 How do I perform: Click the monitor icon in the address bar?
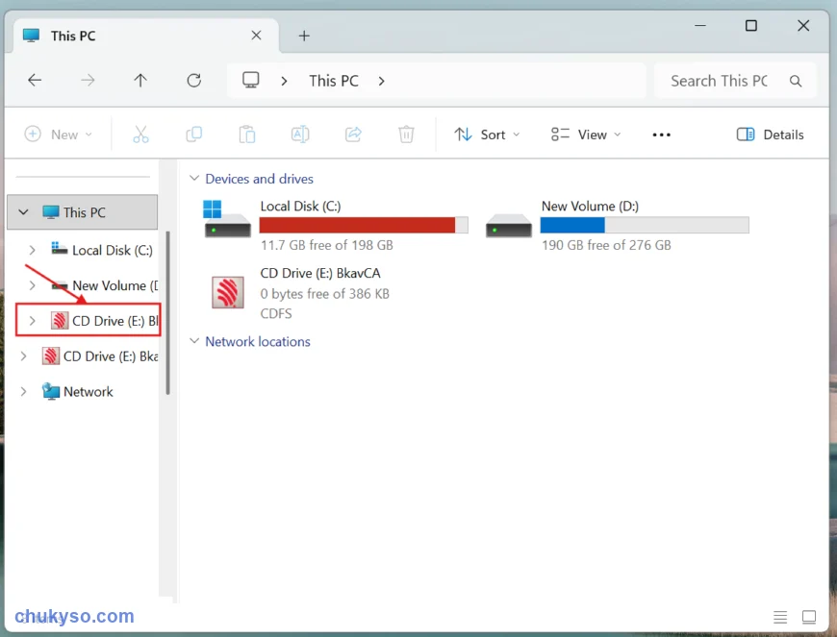[250, 81]
